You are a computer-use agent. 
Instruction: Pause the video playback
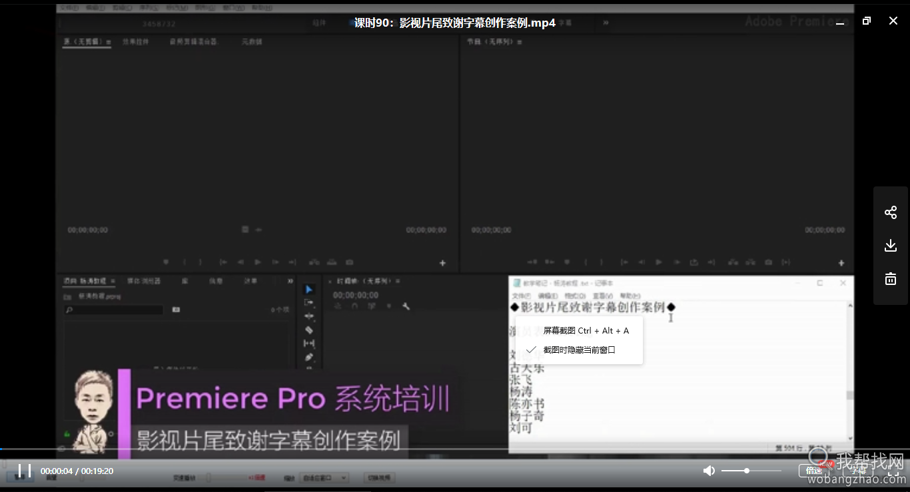click(25, 471)
